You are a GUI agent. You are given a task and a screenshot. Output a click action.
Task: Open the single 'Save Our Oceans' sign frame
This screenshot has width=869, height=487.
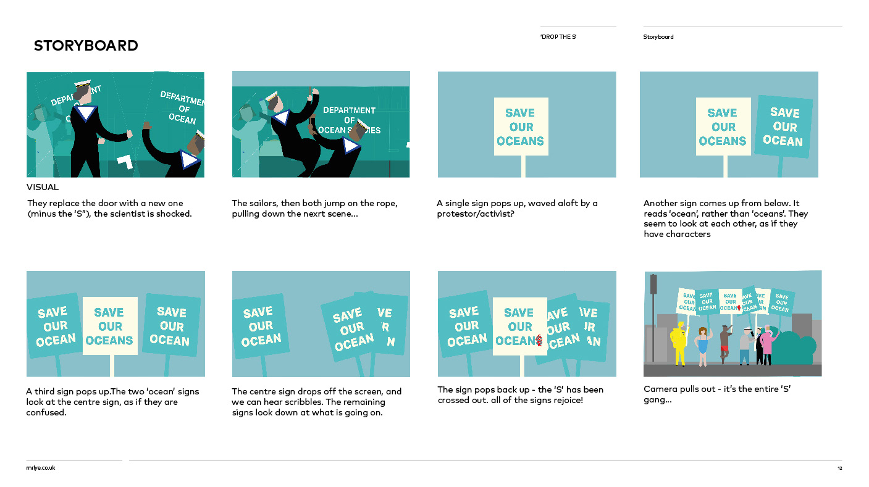tap(527, 125)
